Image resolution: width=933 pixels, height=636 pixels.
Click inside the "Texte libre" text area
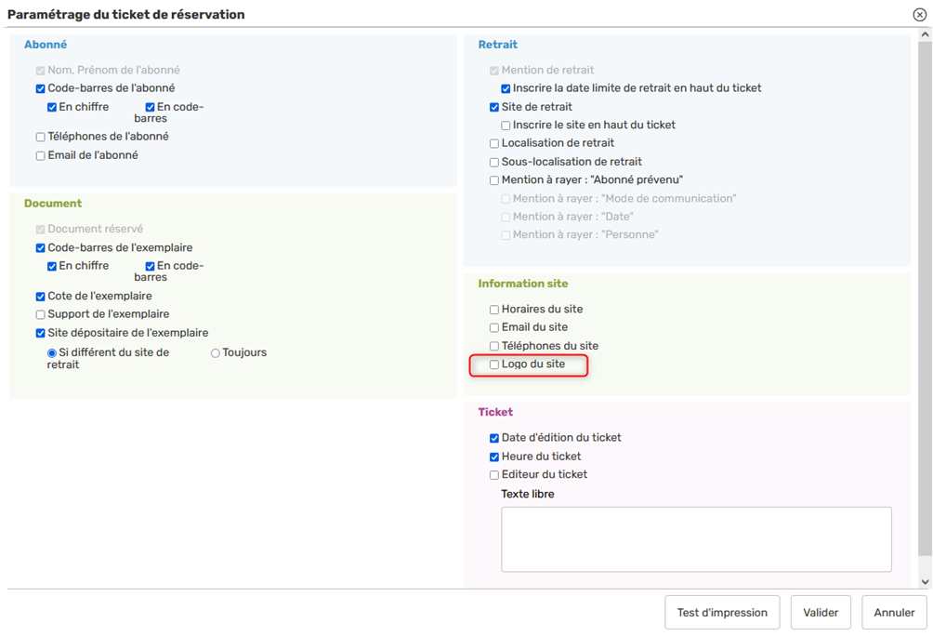click(696, 539)
